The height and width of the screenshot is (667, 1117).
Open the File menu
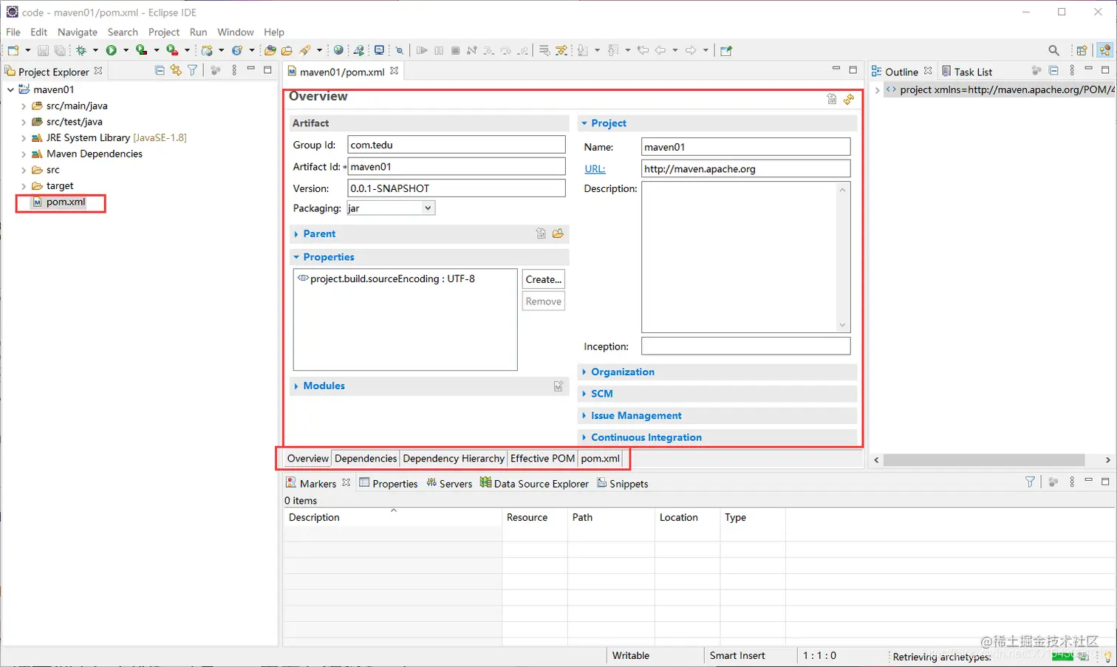click(13, 32)
